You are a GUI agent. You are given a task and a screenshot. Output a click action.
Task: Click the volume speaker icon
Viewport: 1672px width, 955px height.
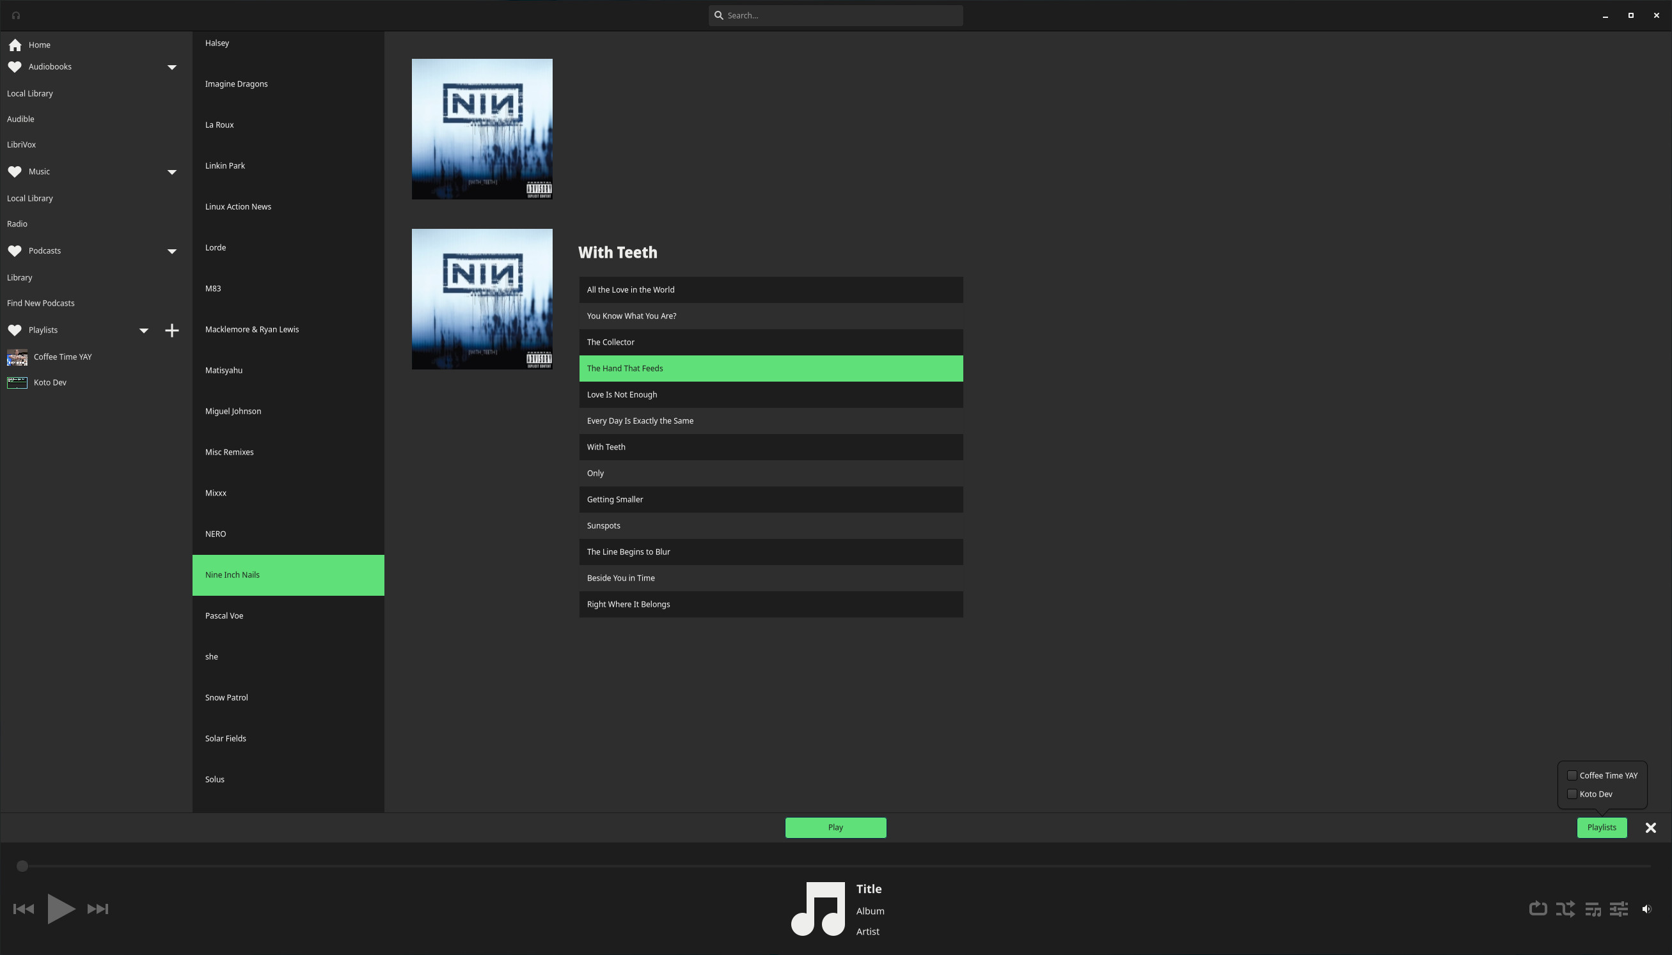coord(1646,909)
